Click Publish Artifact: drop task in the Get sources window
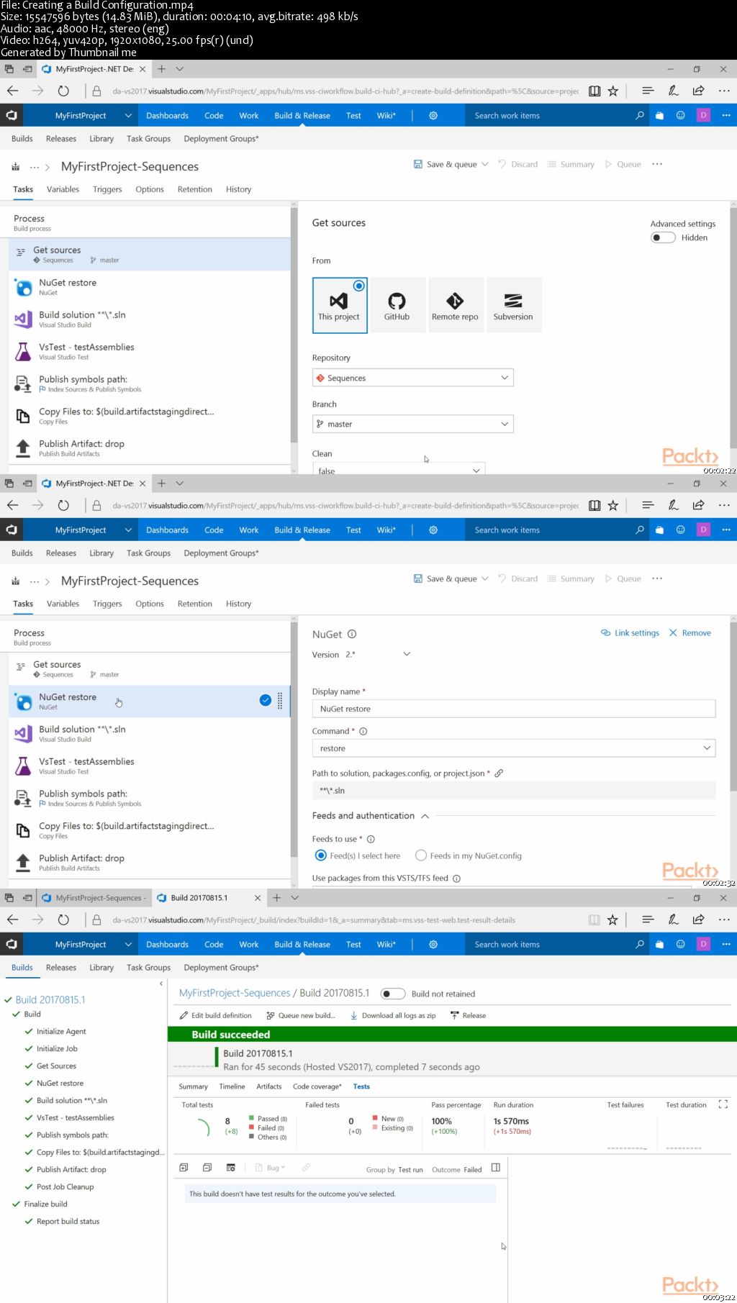This screenshot has height=1303, width=737. [x=150, y=448]
